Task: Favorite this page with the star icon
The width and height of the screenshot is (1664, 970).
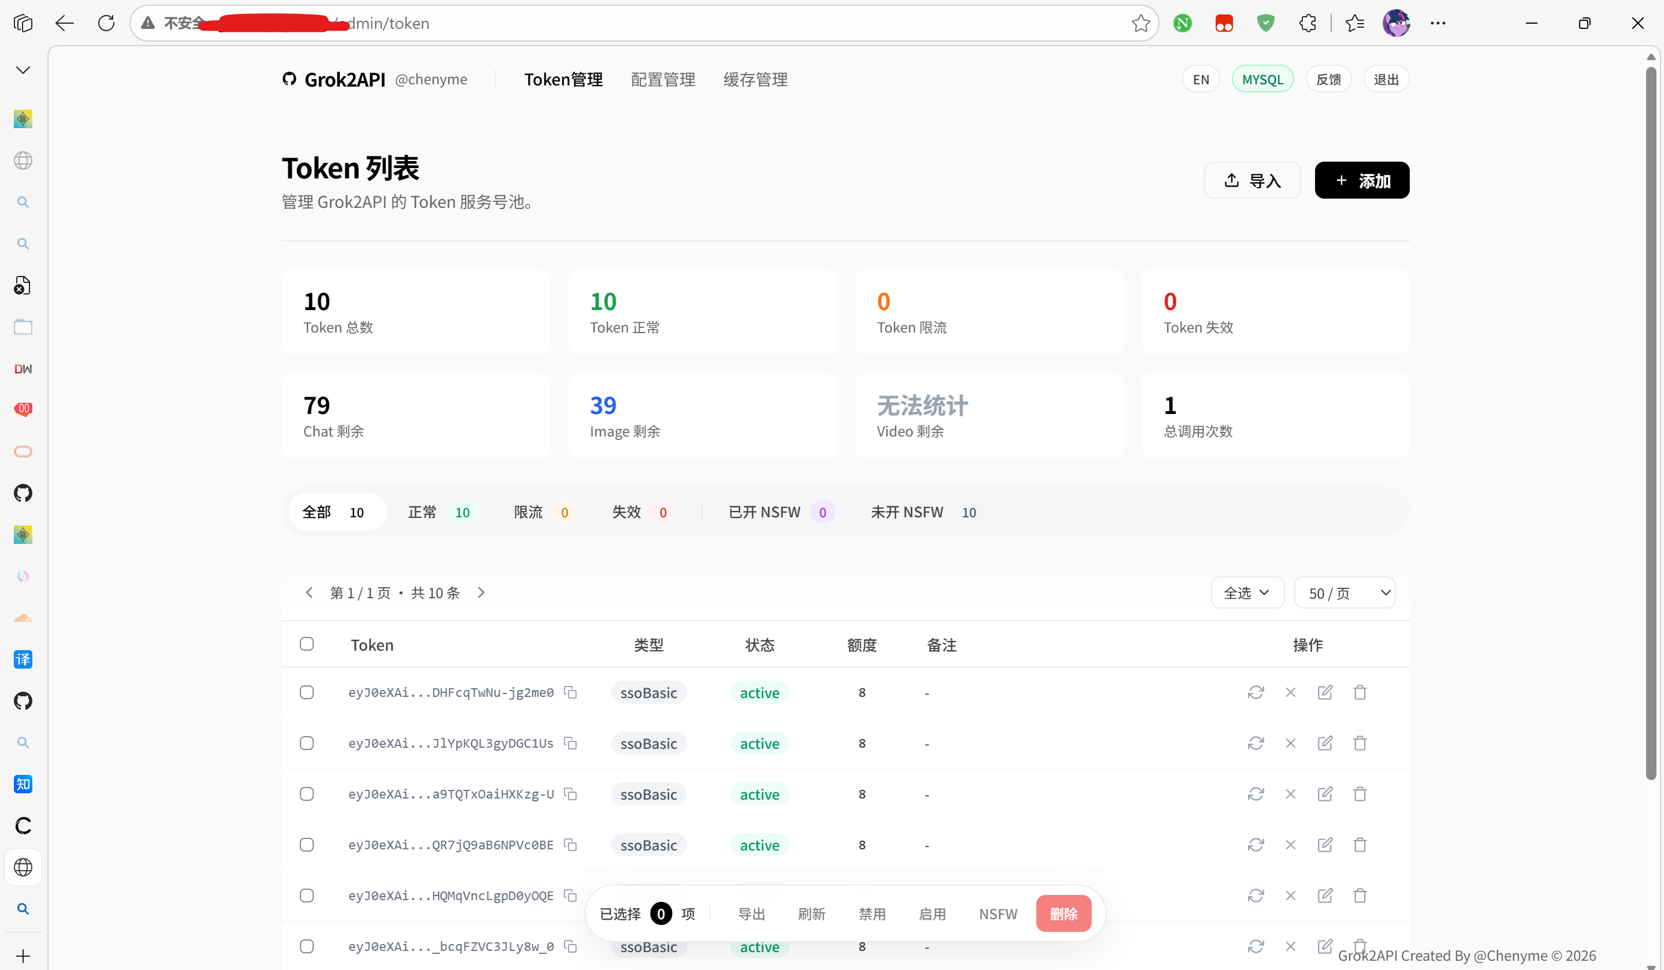Action: coord(1141,23)
